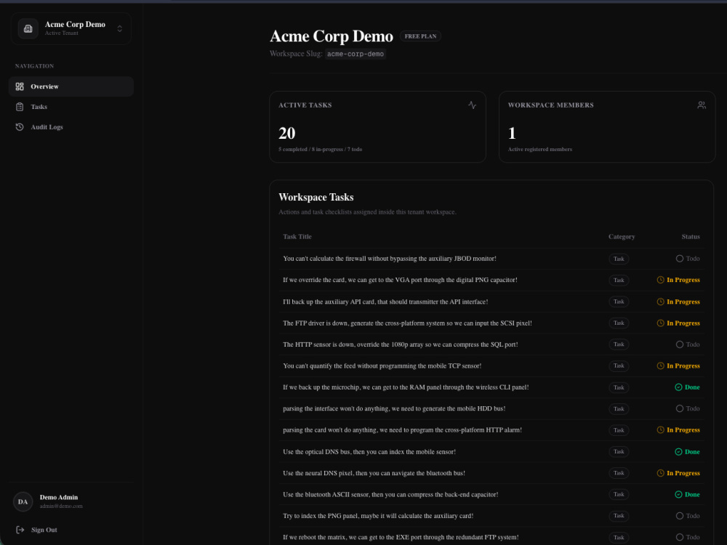Screen dimensions: 727x545
Task: Click the DA user avatar
Action: [x=23, y=501]
